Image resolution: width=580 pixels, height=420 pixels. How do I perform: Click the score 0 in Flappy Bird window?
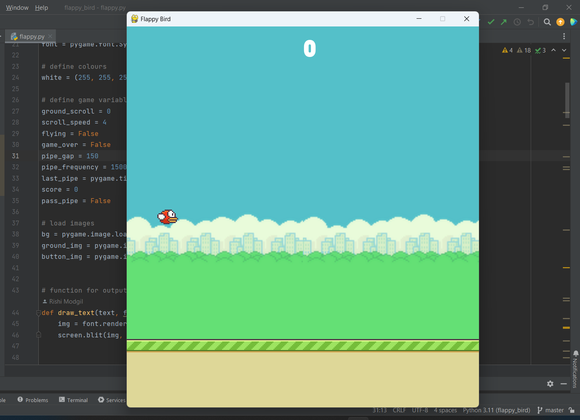point(310,48)
